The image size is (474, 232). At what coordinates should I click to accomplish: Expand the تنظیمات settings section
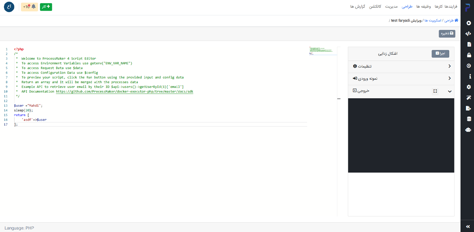coord(401,66)
